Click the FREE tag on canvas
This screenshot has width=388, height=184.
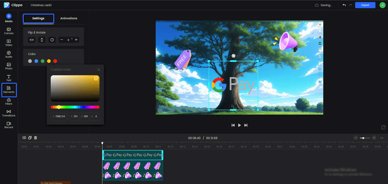pyautogui.click(x=183, y=59)
